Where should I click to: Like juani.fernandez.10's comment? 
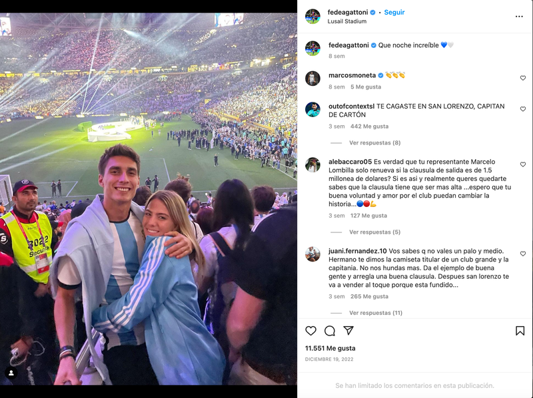click(523, 254)
